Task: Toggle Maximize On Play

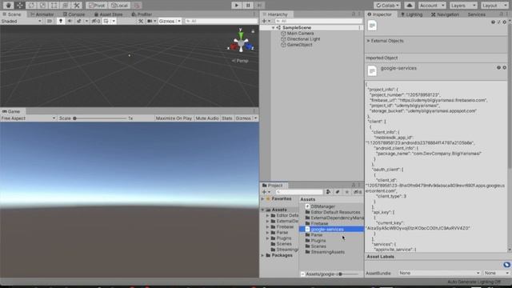Action: pos(174,118)
